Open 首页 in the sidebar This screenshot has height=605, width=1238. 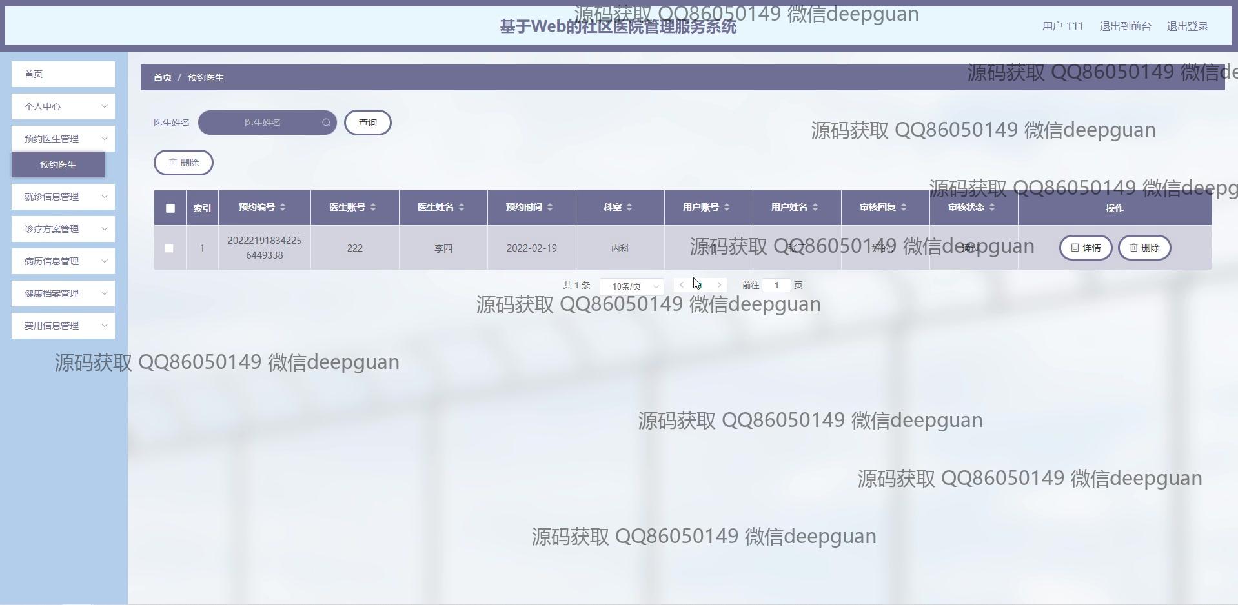click(x=63, y=74)
